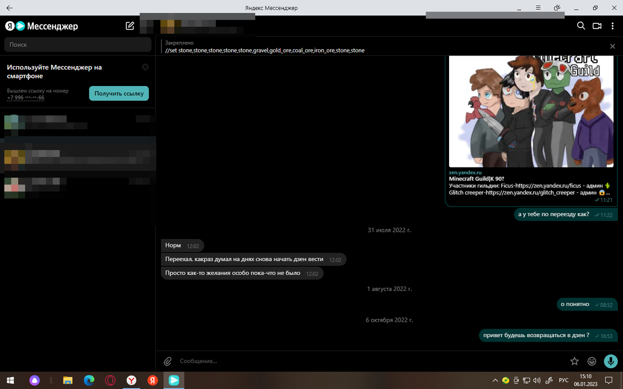Click the Мессенджер logo
This screenshot has width=623, height=389.
coord(42,26)
